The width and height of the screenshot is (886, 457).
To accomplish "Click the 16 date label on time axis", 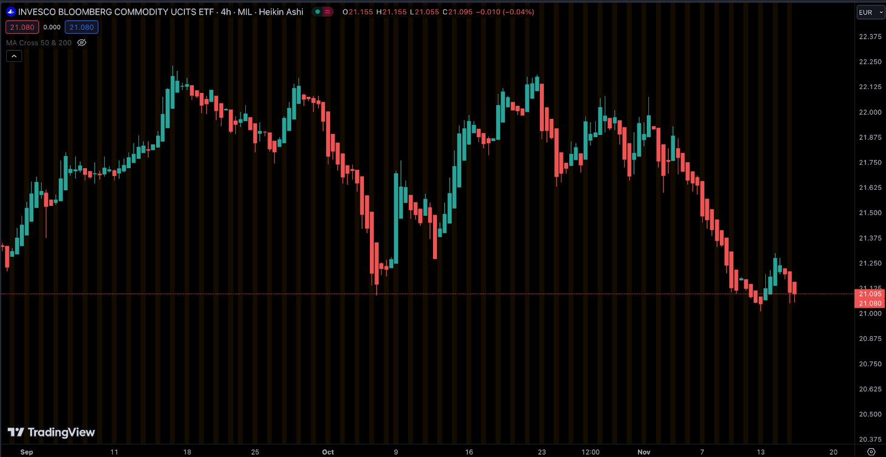I will pyautogui.click(x=469, y=452).
